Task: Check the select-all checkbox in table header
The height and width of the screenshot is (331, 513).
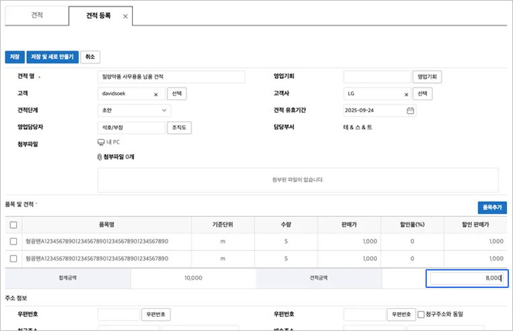Action: 14,225
